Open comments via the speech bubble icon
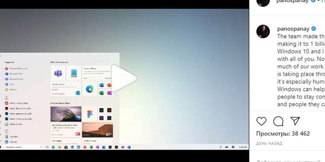 [x=278, y=121]
